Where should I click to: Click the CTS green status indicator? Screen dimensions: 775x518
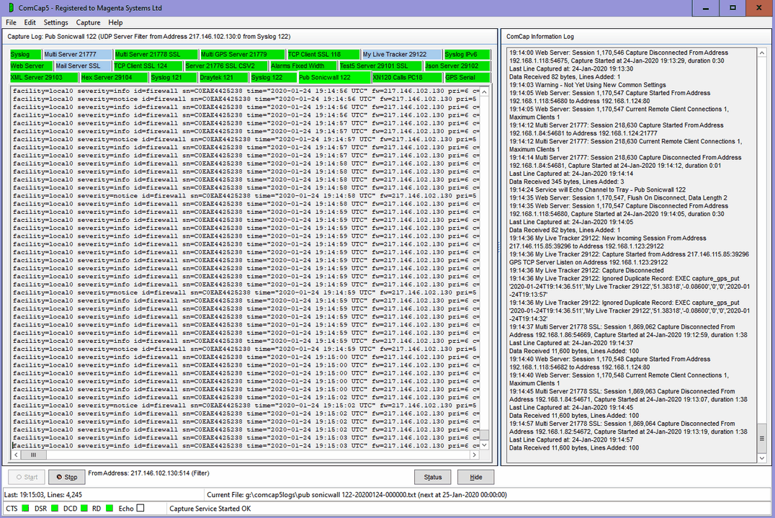tap(23, 508)
